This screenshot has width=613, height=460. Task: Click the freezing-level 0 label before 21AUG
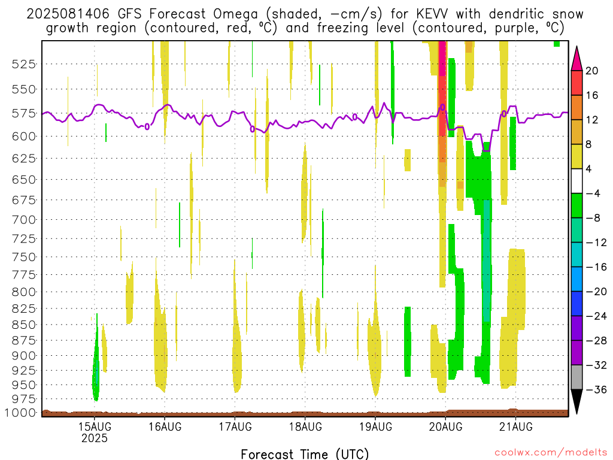tap(504, 114)
